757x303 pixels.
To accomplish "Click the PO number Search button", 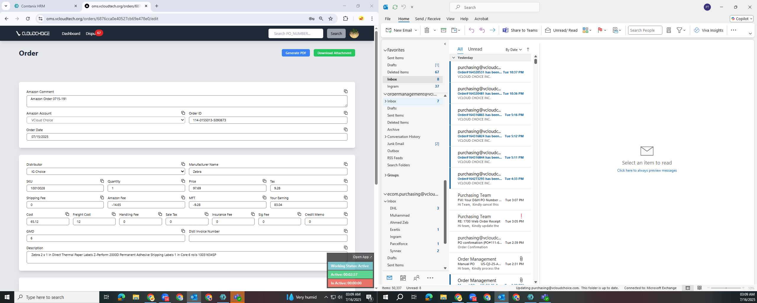I will tap(336, 33).
